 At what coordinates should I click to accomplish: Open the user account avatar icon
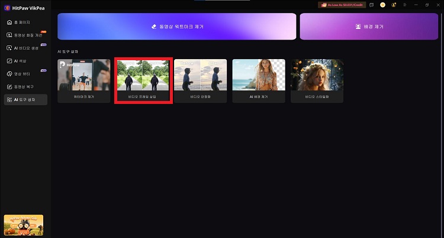[x=394, y=5]
